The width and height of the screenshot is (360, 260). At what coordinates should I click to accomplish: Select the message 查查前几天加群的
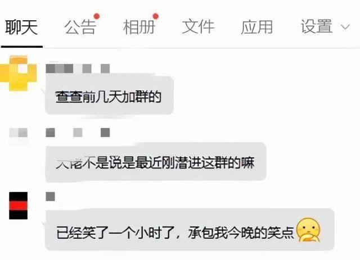109,95
